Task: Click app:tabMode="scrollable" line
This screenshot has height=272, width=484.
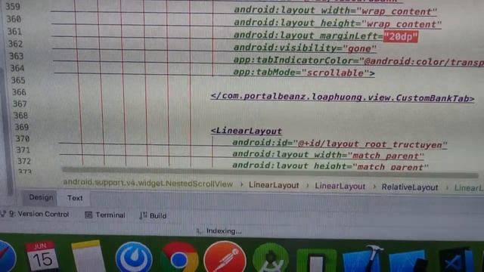Action: pos(304,73)
